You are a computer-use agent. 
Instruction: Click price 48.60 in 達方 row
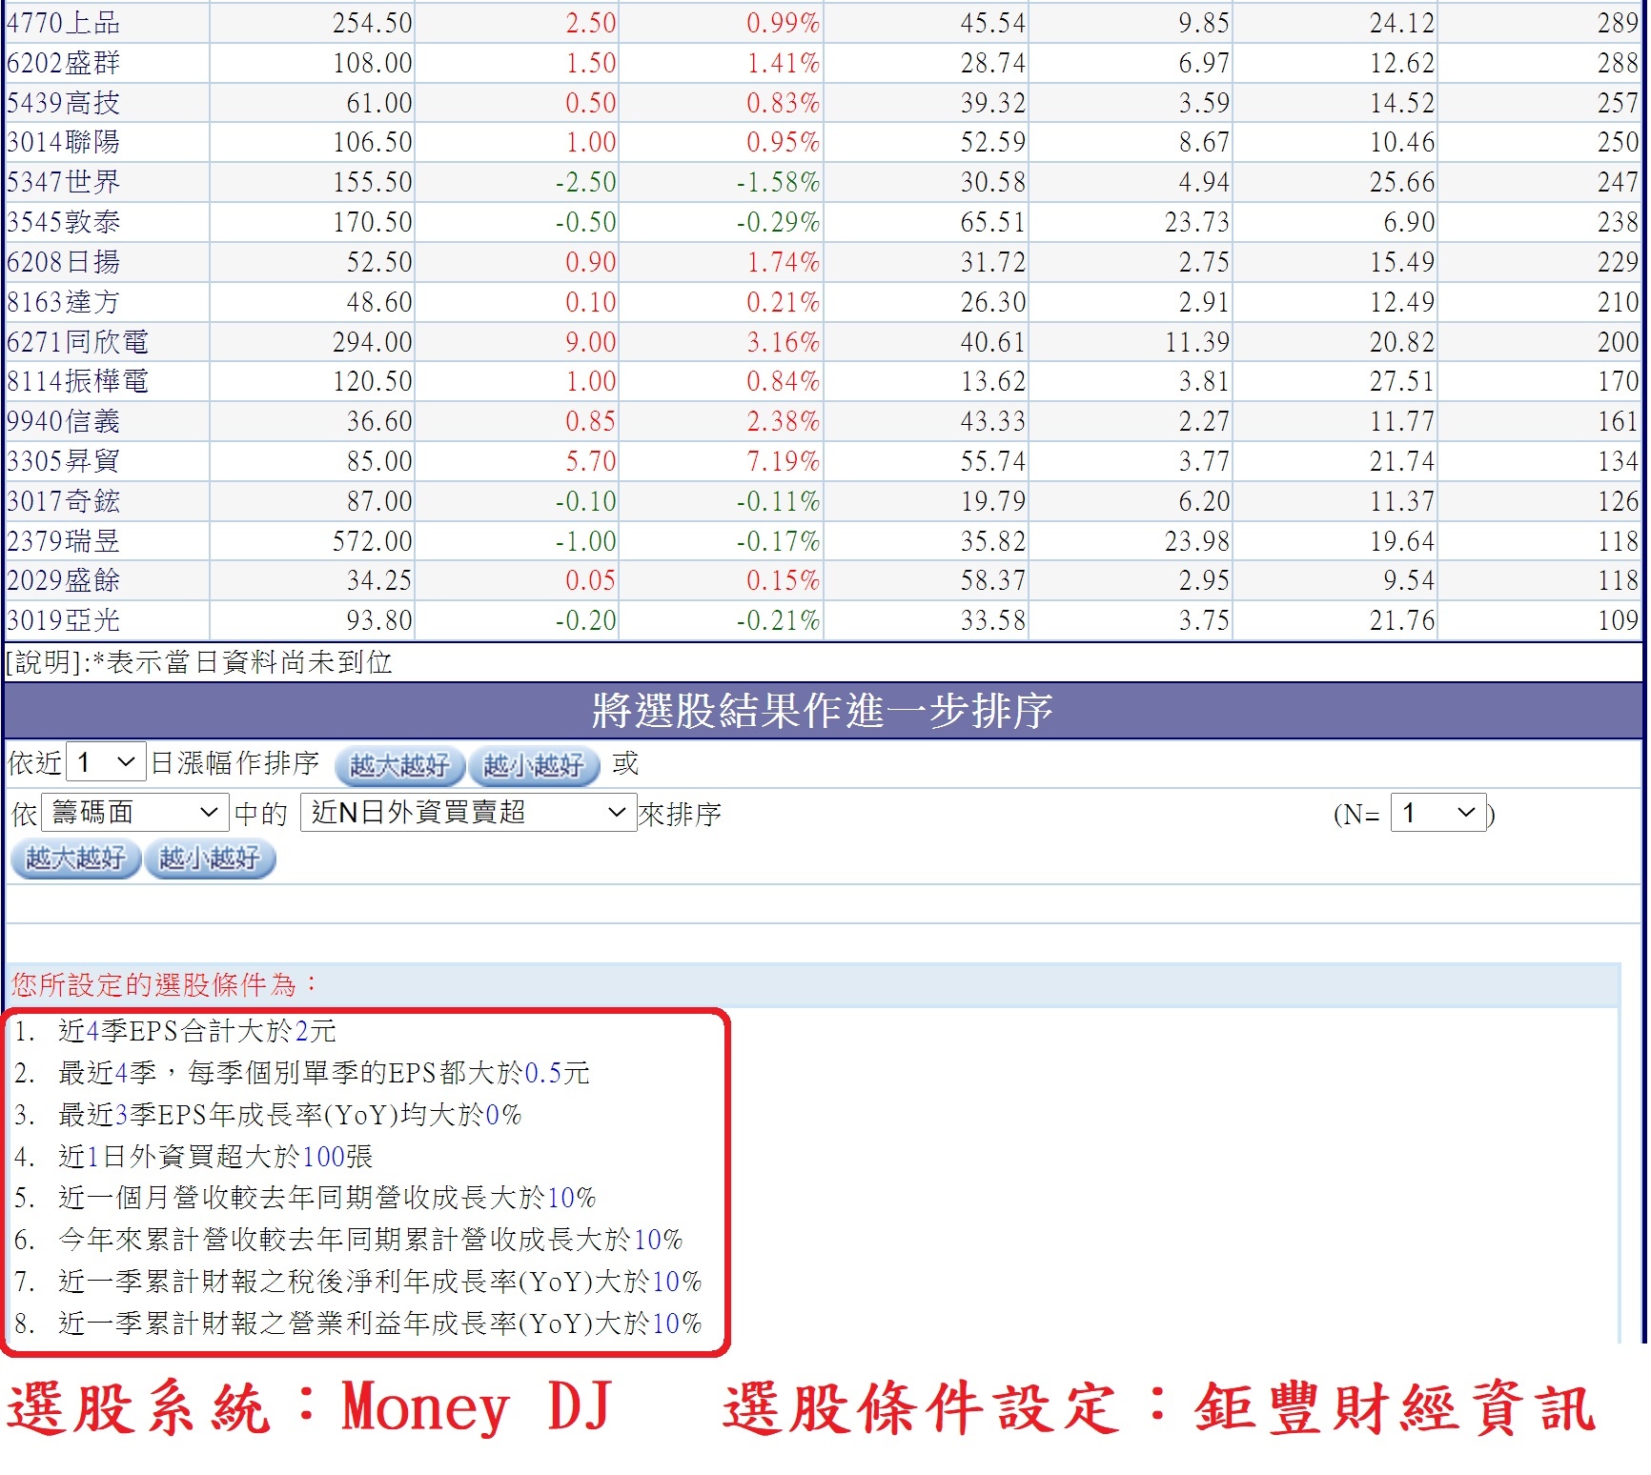click(379, 302)
